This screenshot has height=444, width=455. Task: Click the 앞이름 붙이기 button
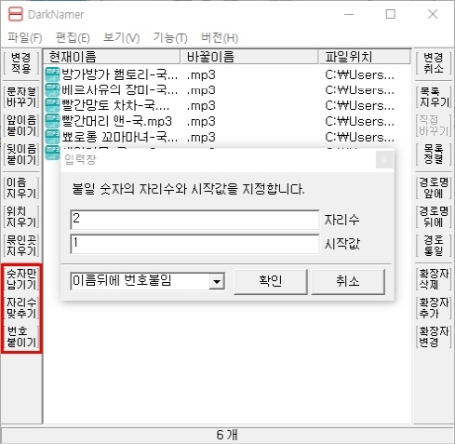[x=21, y=126]
